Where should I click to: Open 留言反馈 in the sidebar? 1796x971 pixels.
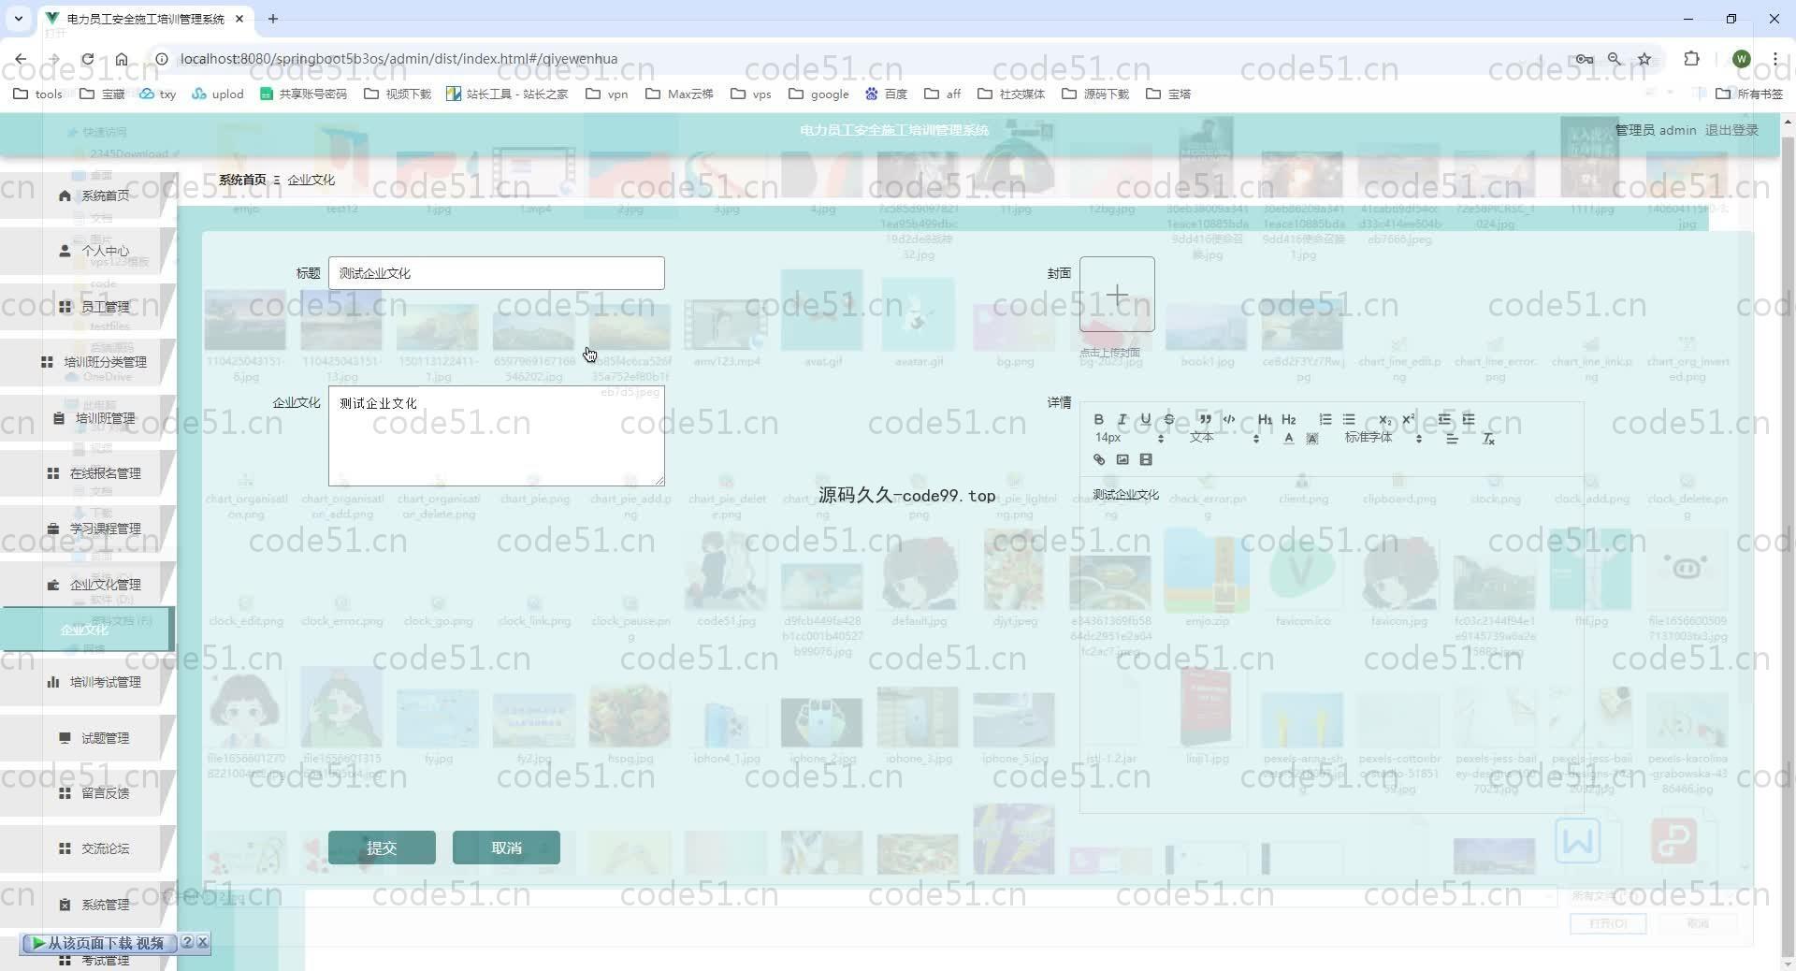coord(88,793)
